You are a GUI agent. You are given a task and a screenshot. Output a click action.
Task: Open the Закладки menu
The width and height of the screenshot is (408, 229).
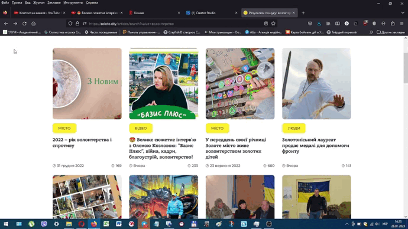point(54,2)
